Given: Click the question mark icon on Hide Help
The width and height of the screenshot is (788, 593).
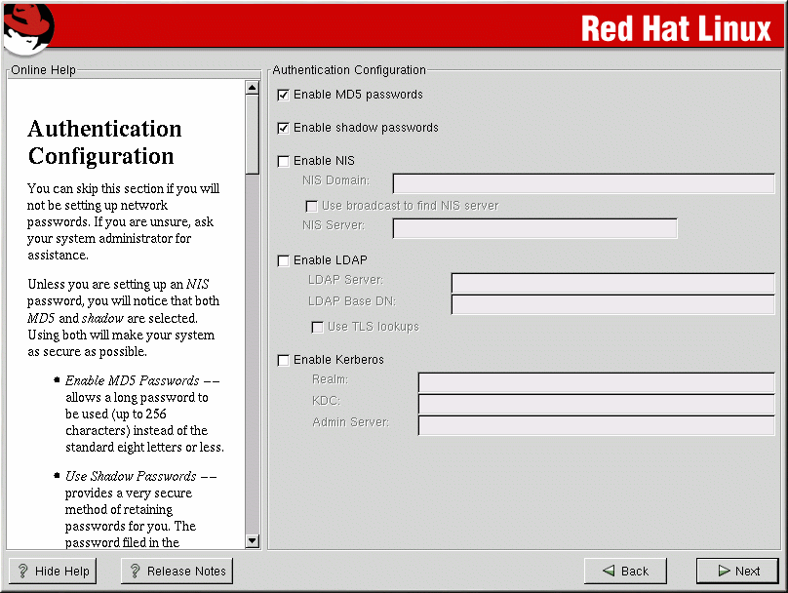Looking at the screenshot, I should click(23, 572).
